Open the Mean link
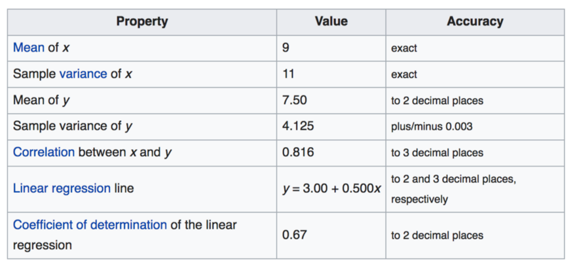This screenshot has height=266, width=573. [28, 48]
